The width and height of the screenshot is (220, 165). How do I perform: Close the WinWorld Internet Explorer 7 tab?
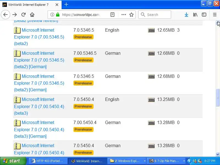57,5
